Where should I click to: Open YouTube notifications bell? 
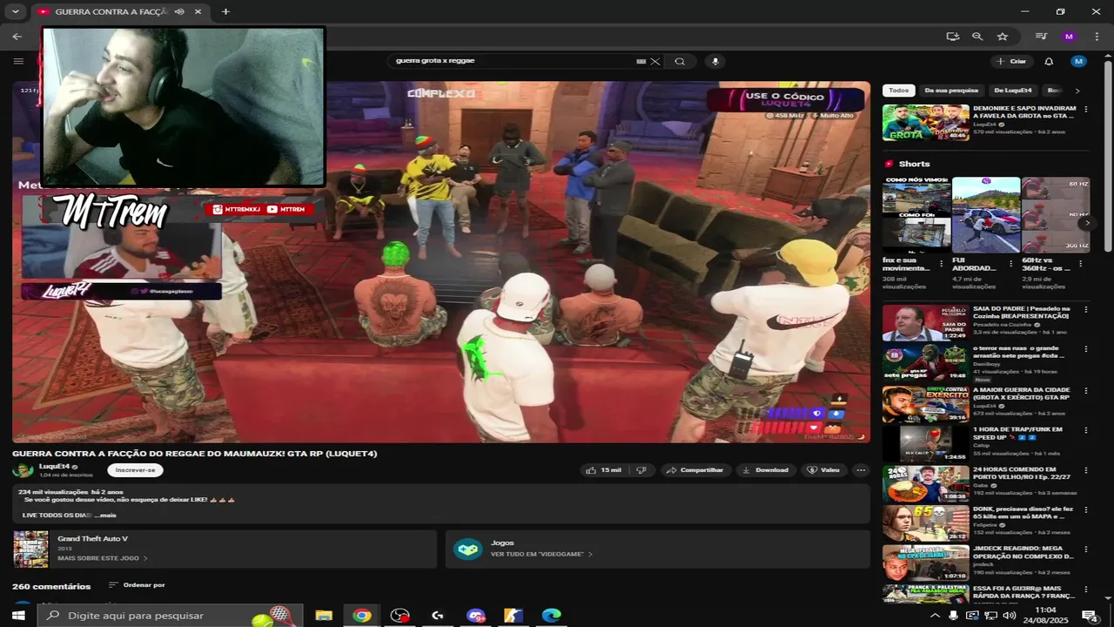pyautogui.click(x=1049, y=61)
